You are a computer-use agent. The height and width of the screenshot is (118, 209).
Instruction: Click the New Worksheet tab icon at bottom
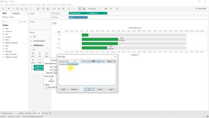click(43, 113)
